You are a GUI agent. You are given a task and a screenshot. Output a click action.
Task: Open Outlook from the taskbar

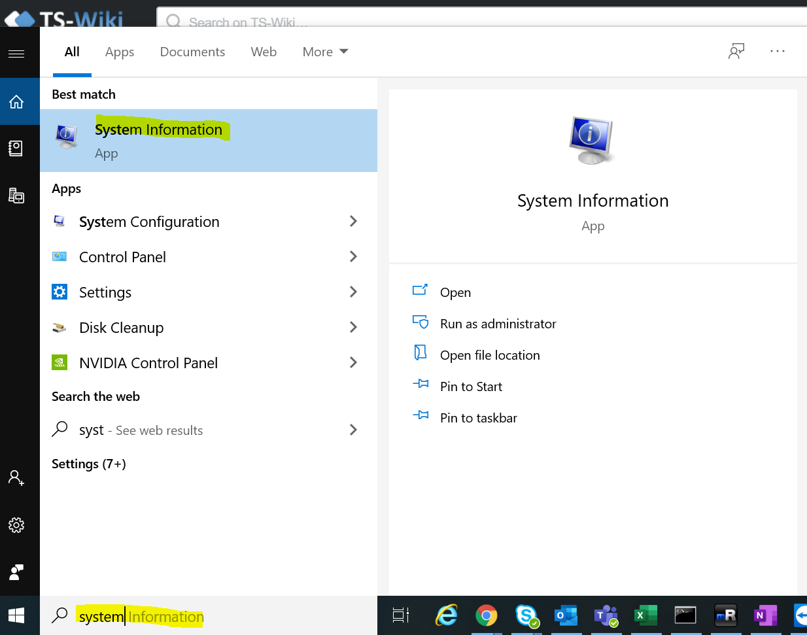[566, 615]
